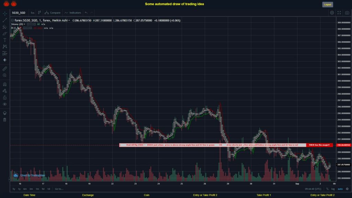Viewport: 352px width, 198px height.
Task: Select the crosshair cursor tool
Action: [x=5, y=13]
